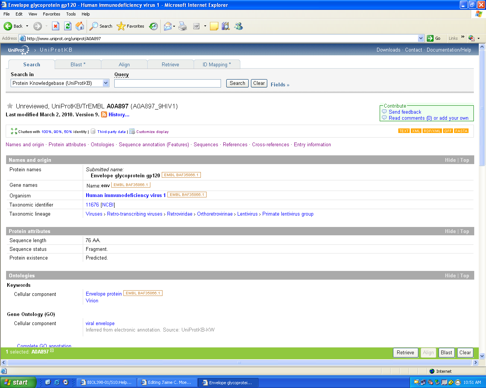Click the Stop loading icon
This screenshot has height=388, width=486.
55,26
